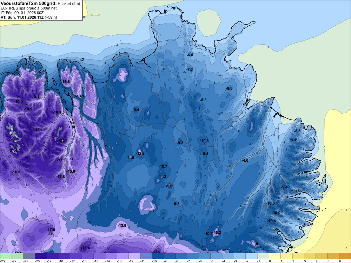Click the -15.8 temperature reading
Screen dimensions: 351x263
[71, 171]
